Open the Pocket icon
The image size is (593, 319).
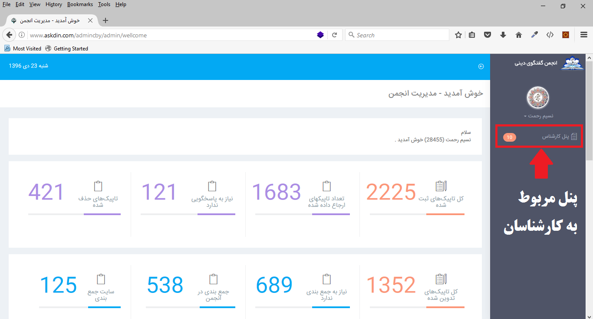tap(488, 35)
